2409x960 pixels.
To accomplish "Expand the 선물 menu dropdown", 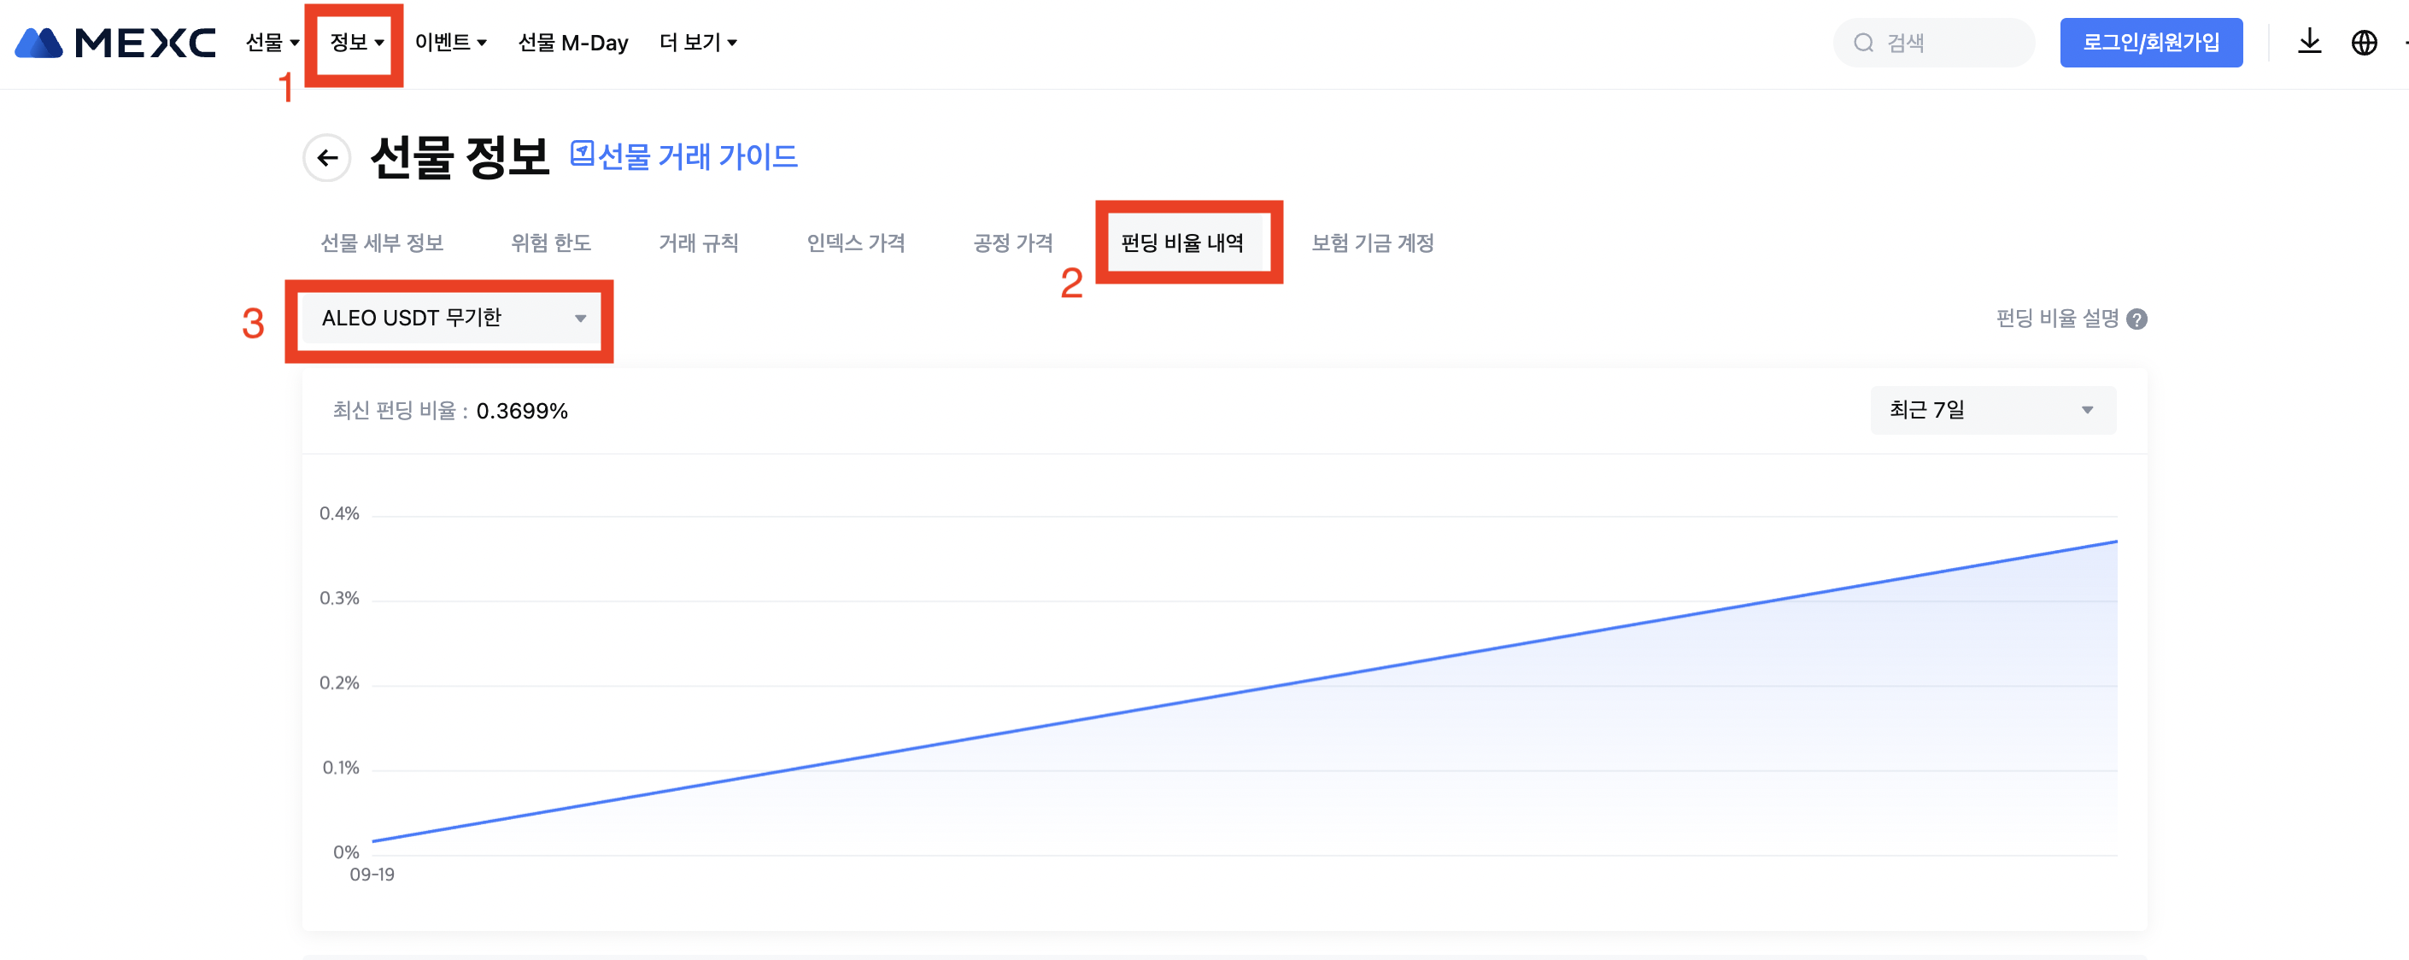I will [x=273, y=43].
